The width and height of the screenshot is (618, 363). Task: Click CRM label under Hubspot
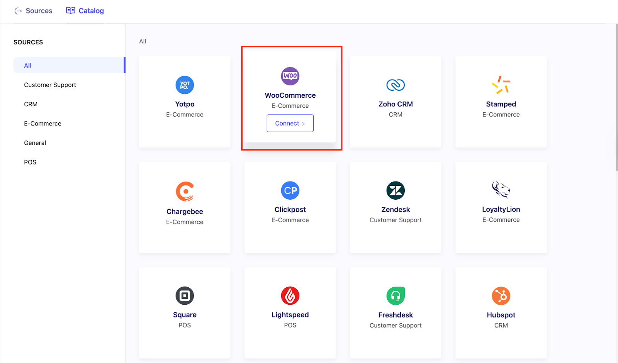(x=501, y=326)
